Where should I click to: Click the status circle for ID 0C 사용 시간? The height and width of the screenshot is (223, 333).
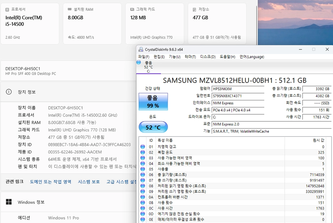tap(143, 208)
